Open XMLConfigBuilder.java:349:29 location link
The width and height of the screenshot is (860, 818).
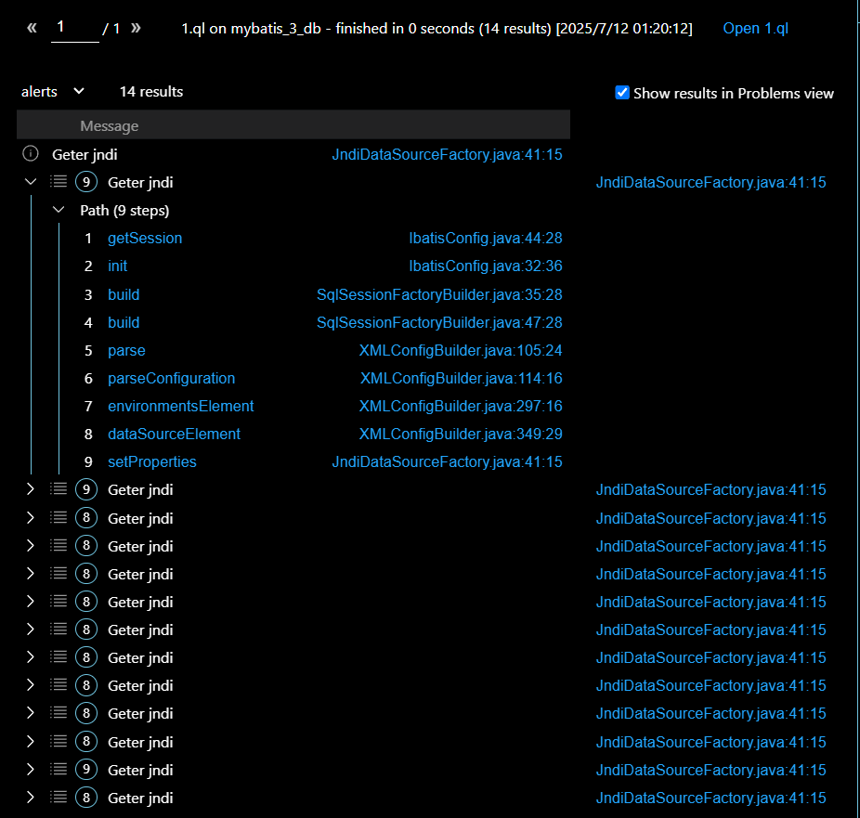tap(460, 434)
